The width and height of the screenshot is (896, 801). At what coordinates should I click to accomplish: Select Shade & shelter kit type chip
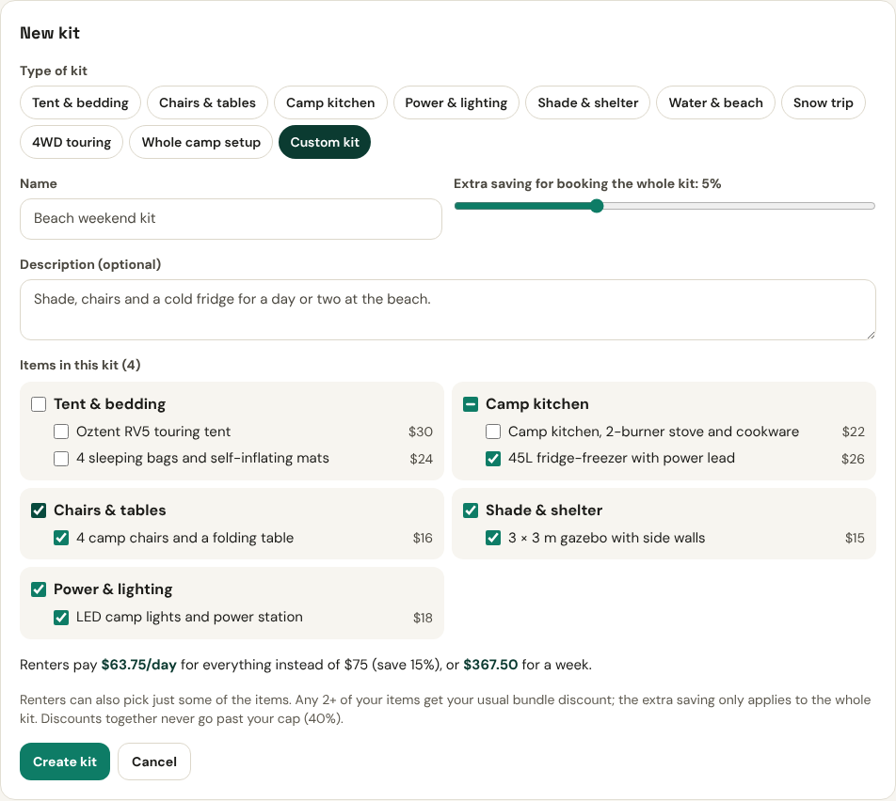pos(587,102)
